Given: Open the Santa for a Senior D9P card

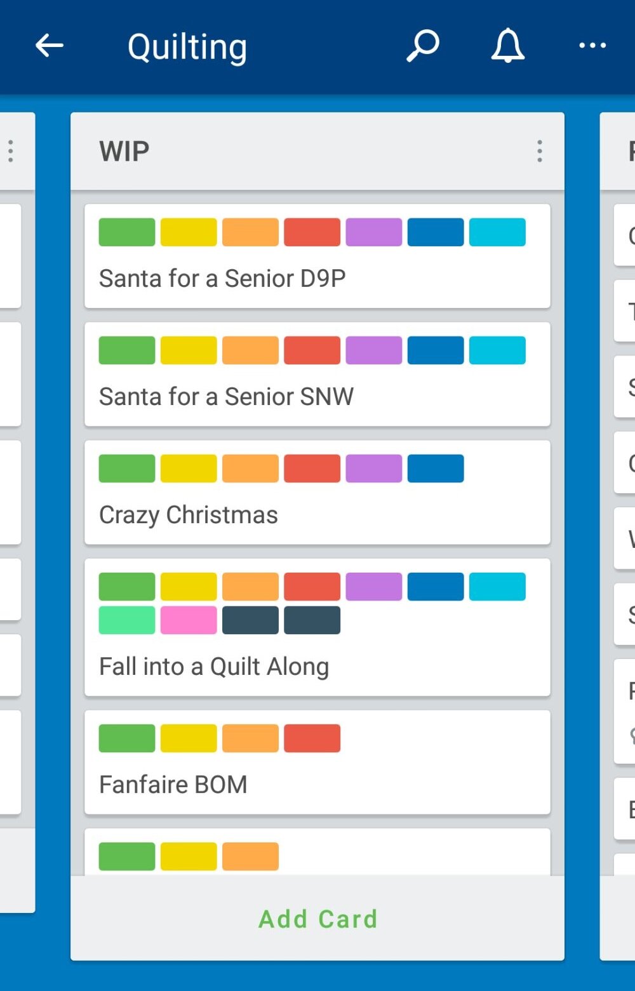Looking at the screenshot, I should pos(317,256).
